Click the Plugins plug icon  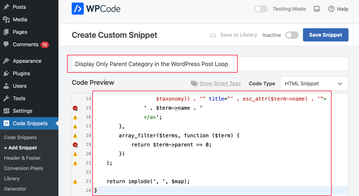tap(6, 73)
